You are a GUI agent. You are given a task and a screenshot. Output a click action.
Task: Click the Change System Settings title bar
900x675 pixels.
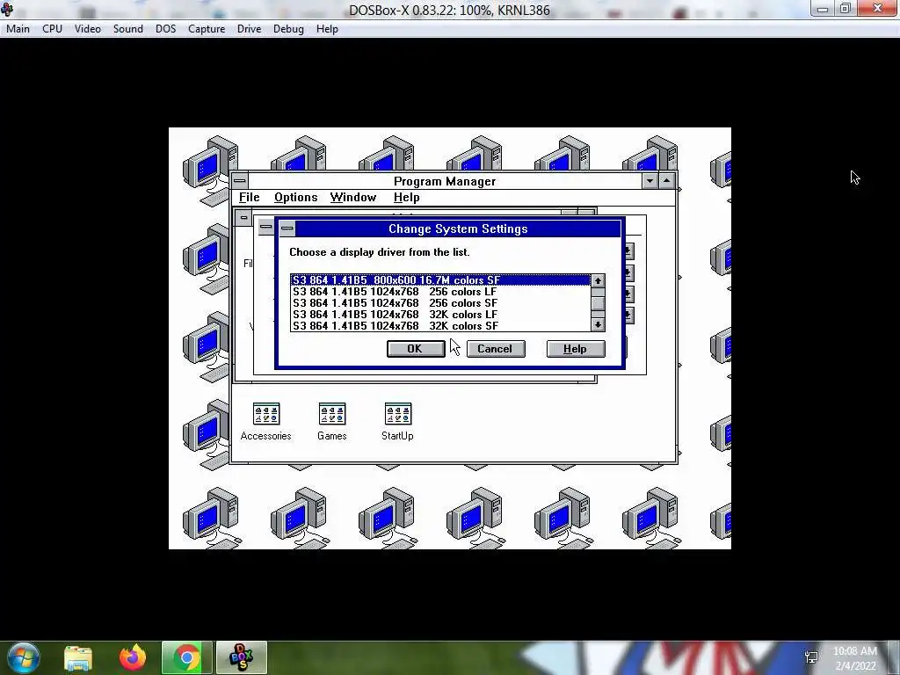(457, 229)
